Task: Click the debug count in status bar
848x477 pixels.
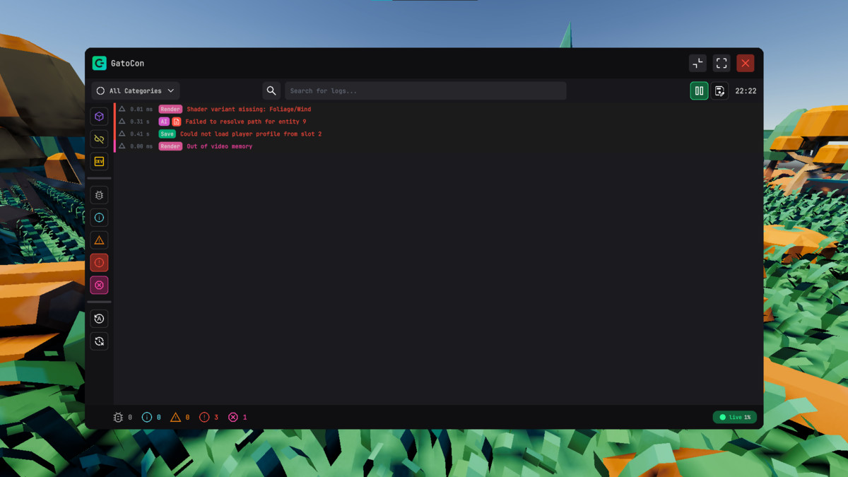Action: pyautogui.click(x=123, y=417)
